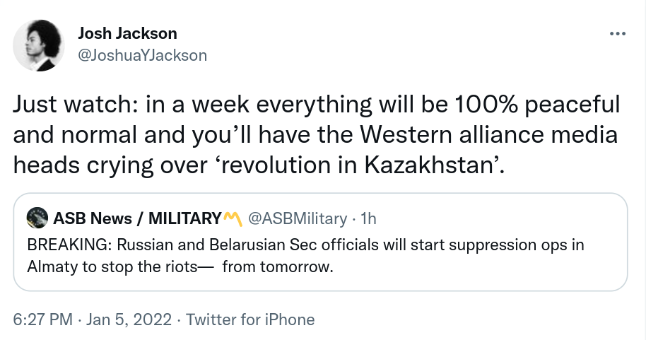This screenshot has height=340, width=646.
Task: Click the 6:27 PM timestamp
Action: [42, 320]
